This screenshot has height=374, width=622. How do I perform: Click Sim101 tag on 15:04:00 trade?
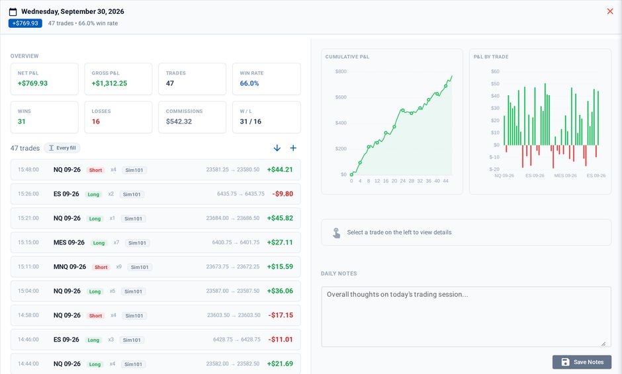click(x=133, y=291)
